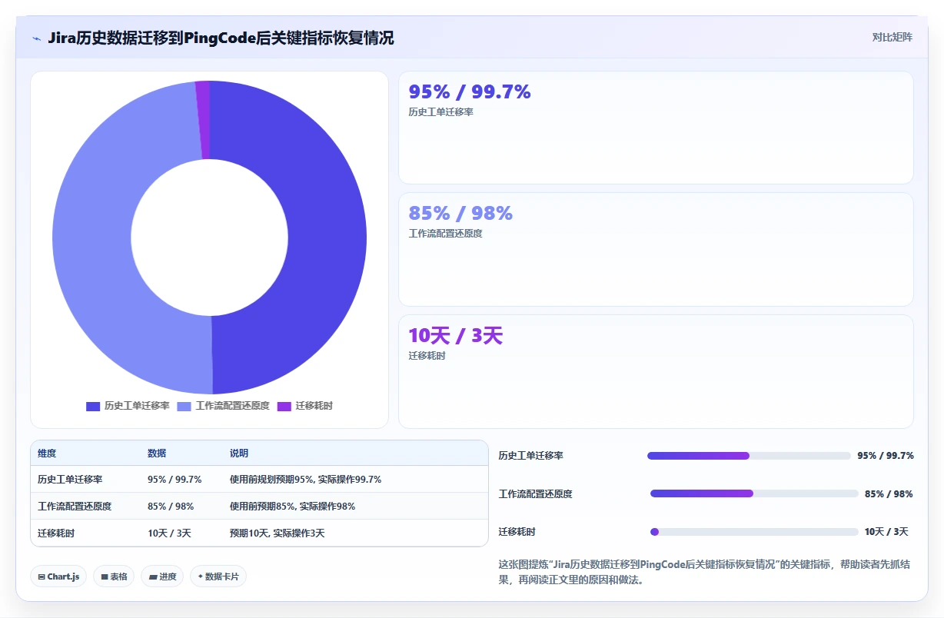The height and width of the screenshot is (618, 944).
Task: Click the 维度 column header
Action: (x=47, y=454)
